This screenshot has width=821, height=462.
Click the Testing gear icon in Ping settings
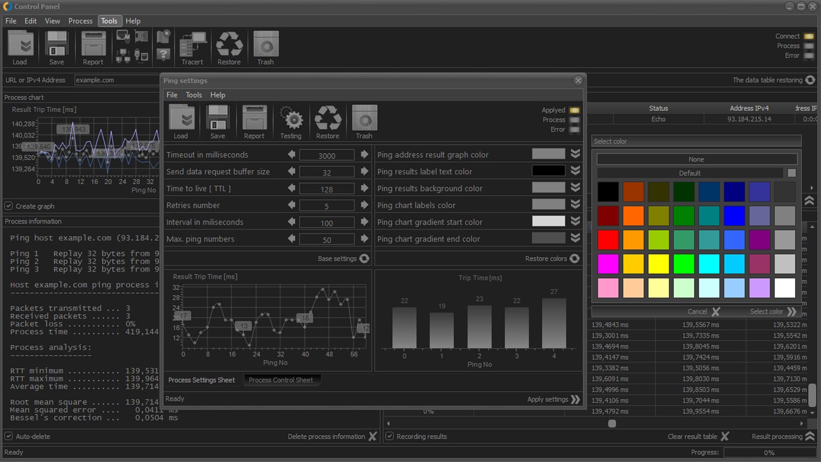point(290,119)
